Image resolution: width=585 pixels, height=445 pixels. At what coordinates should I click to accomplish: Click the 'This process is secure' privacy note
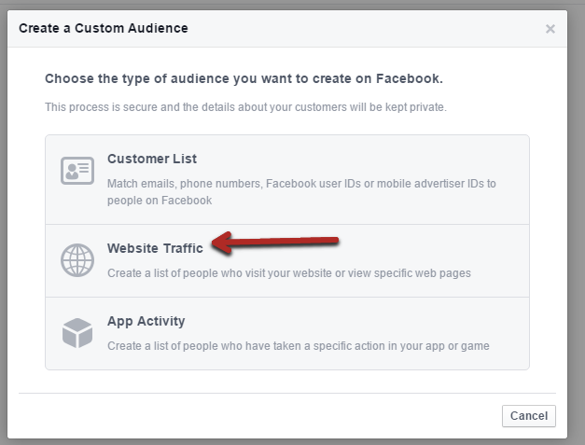[x=245, y=107]
